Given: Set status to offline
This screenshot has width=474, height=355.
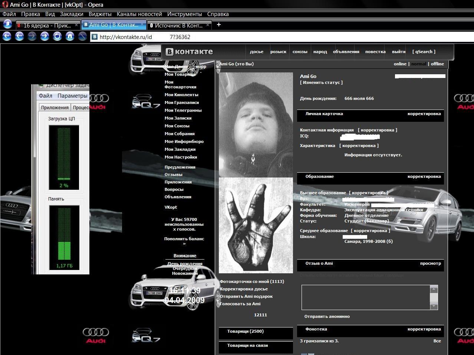Looking at the screenshot, I should click(437, 64).
